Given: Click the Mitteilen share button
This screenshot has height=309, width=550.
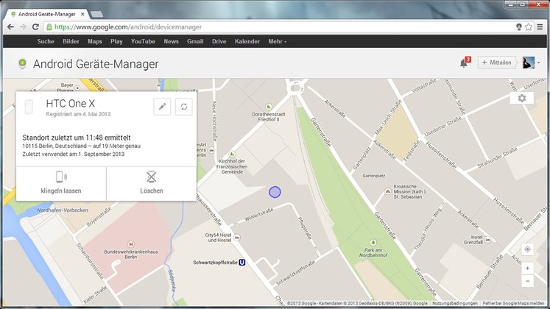Looking at the screenshot, I should 497,63.
